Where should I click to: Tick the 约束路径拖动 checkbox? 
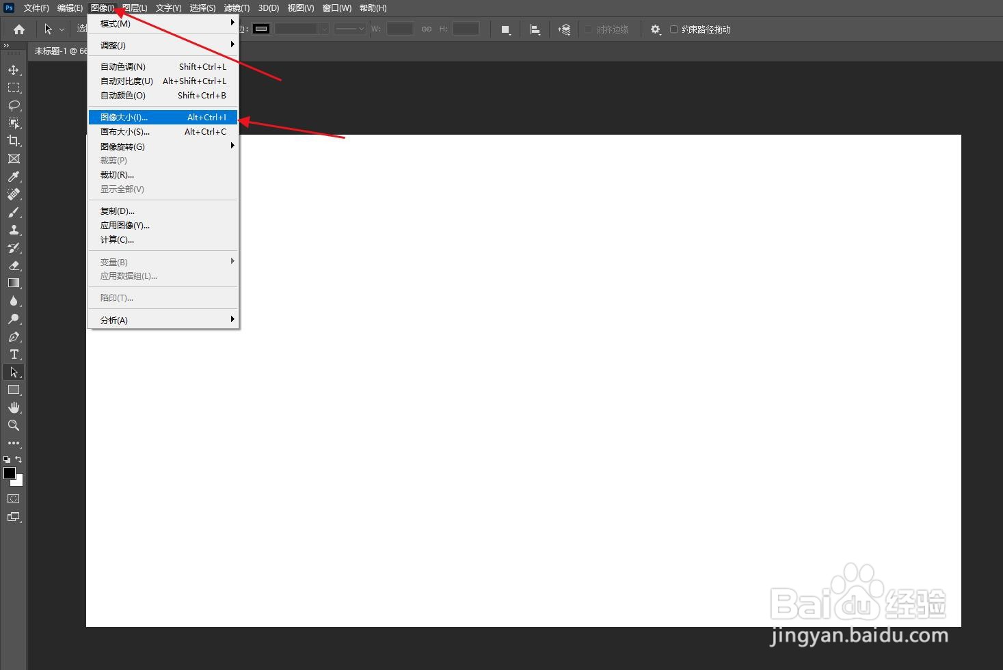coord(673,29)
